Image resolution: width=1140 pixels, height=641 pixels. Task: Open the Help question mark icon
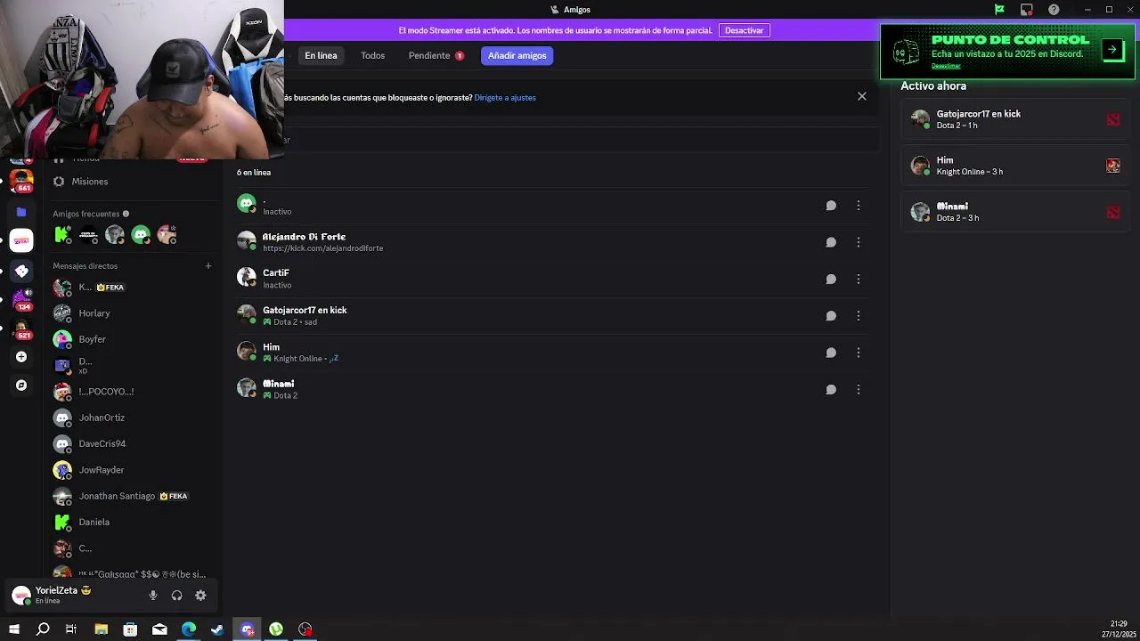pyautogui.click(x=1054, y=10)
